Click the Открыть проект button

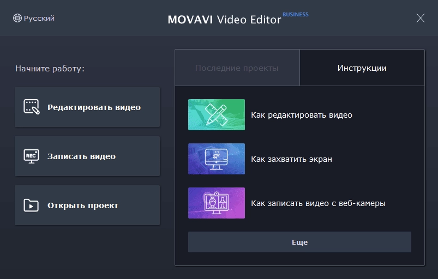point(87,205)
